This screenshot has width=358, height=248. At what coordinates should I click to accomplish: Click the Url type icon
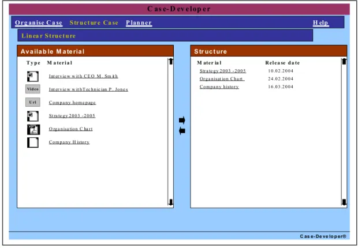(x=33, y=102)
